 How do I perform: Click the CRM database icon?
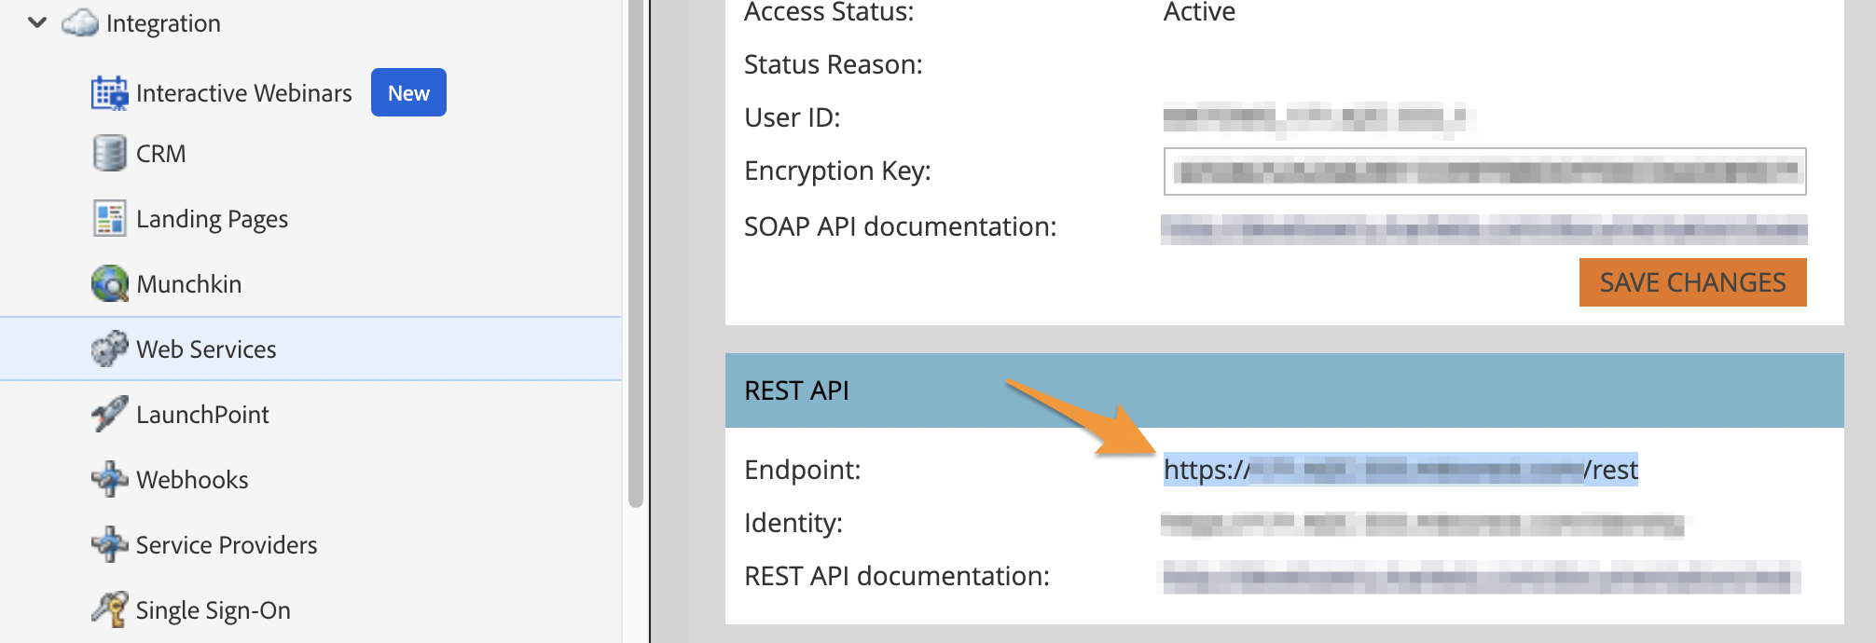pos(109,153)
